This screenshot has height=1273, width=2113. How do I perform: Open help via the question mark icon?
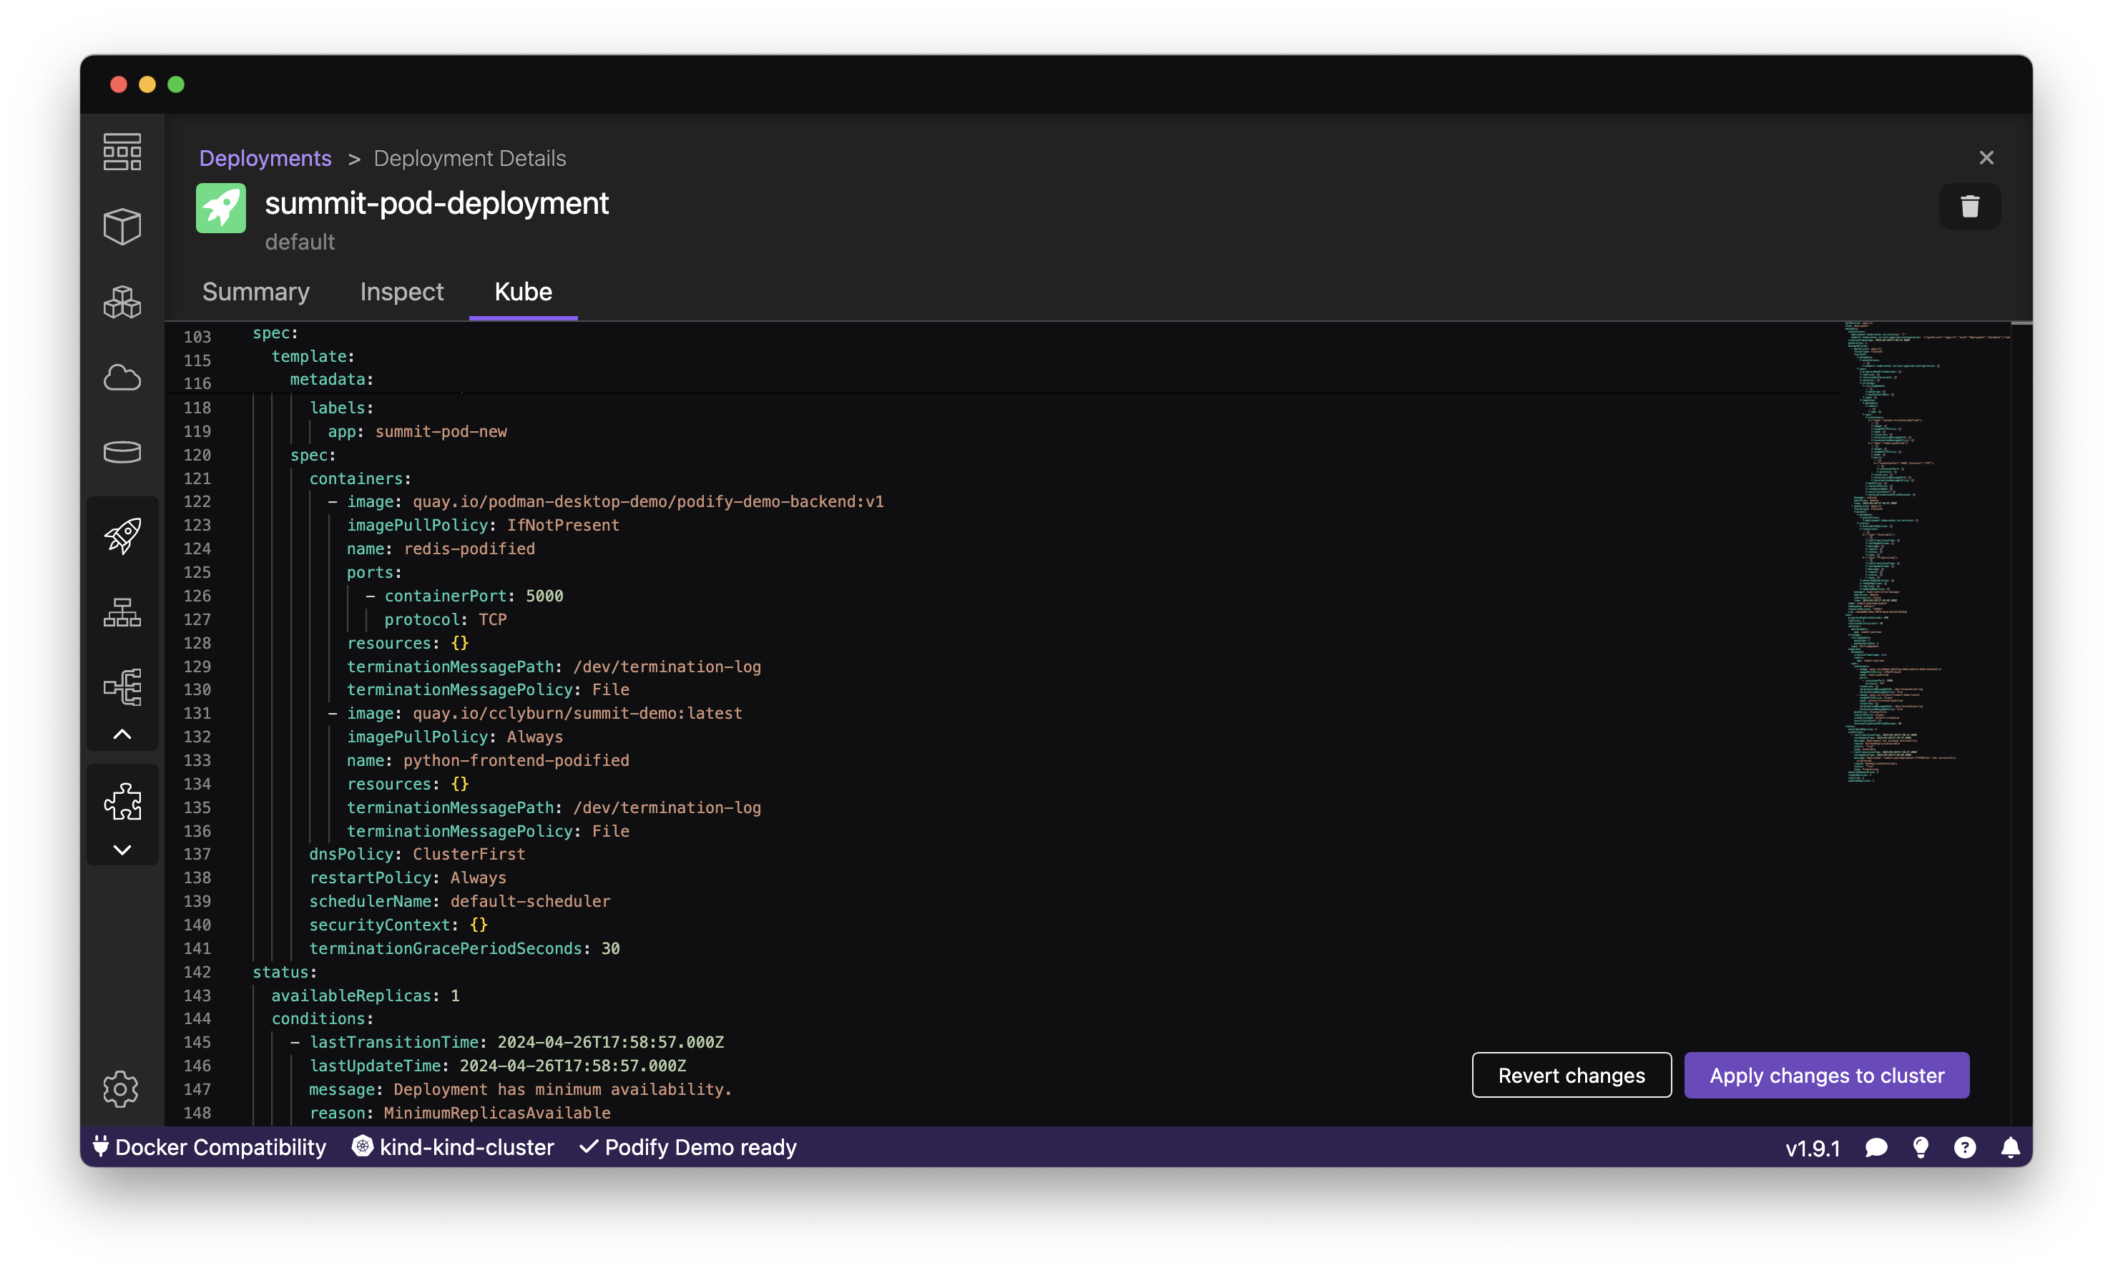pos(1965,1148)
